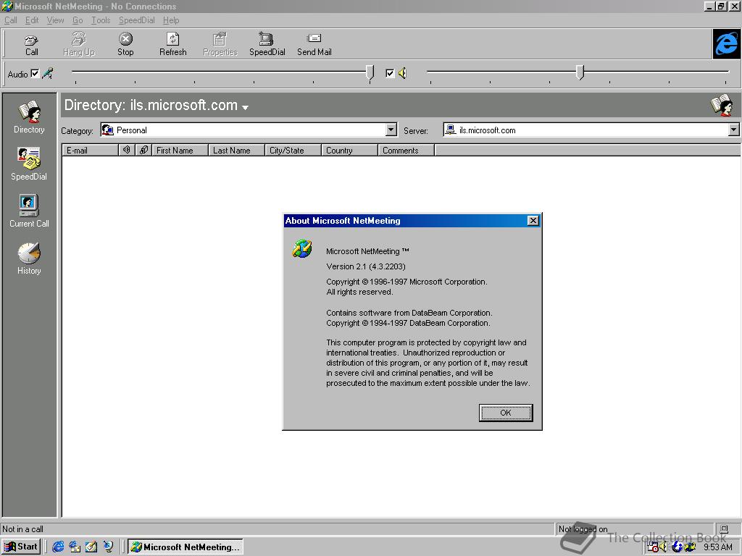742x556 pixels.
Task: Click the NetMeeting tray icon
Action: 690,547
